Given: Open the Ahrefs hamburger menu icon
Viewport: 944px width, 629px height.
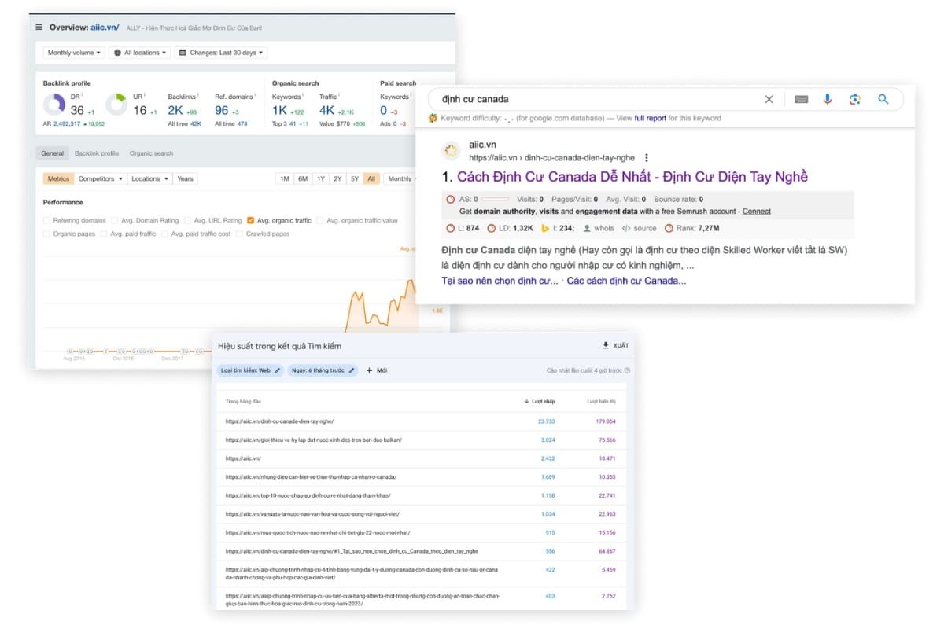Looking at the screenshot, I should pos(39,27).
